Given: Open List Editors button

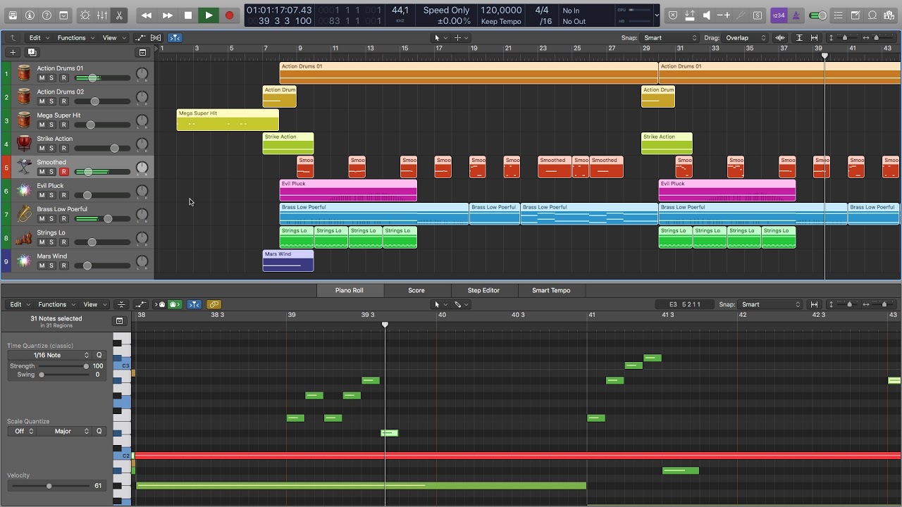Looking at the screenshot, I should (x=839, y=15).
